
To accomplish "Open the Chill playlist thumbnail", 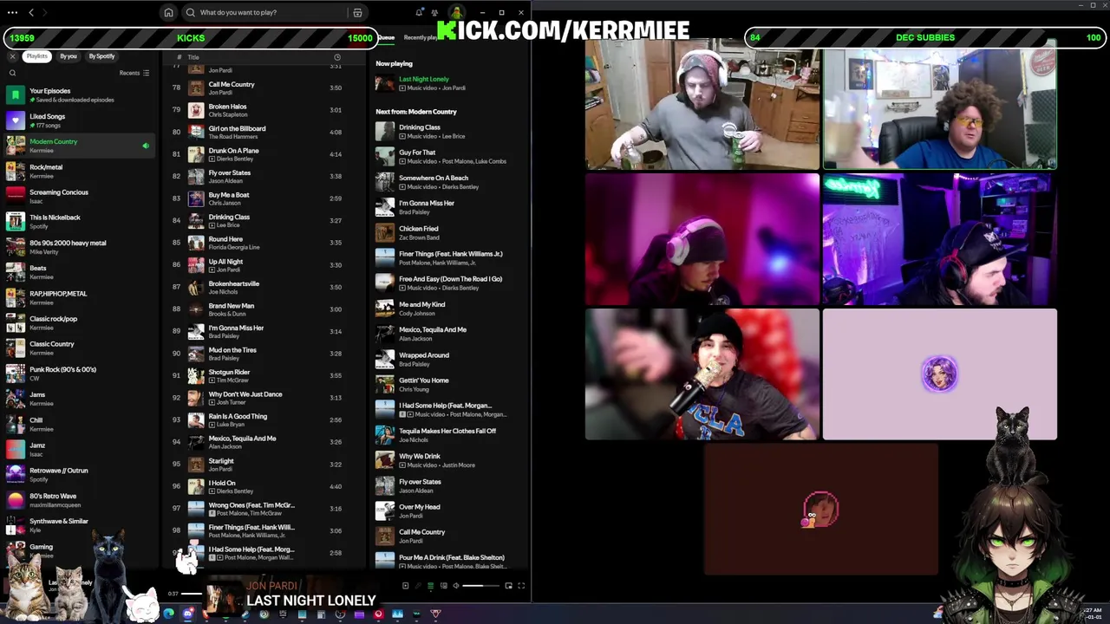I will pos(16,424).
